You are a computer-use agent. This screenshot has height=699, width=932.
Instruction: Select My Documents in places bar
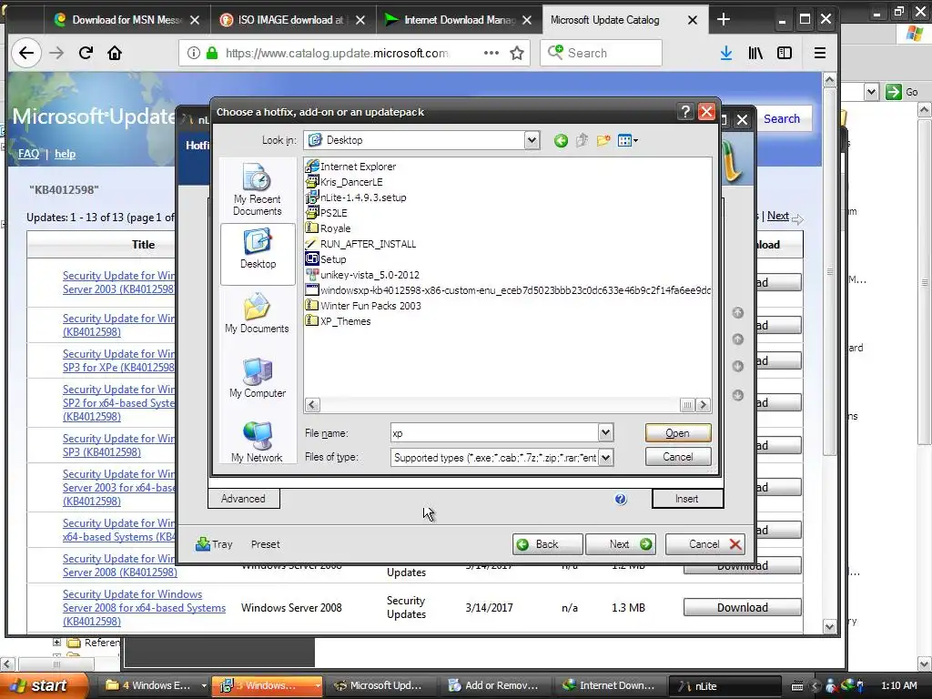pos(258,313)
